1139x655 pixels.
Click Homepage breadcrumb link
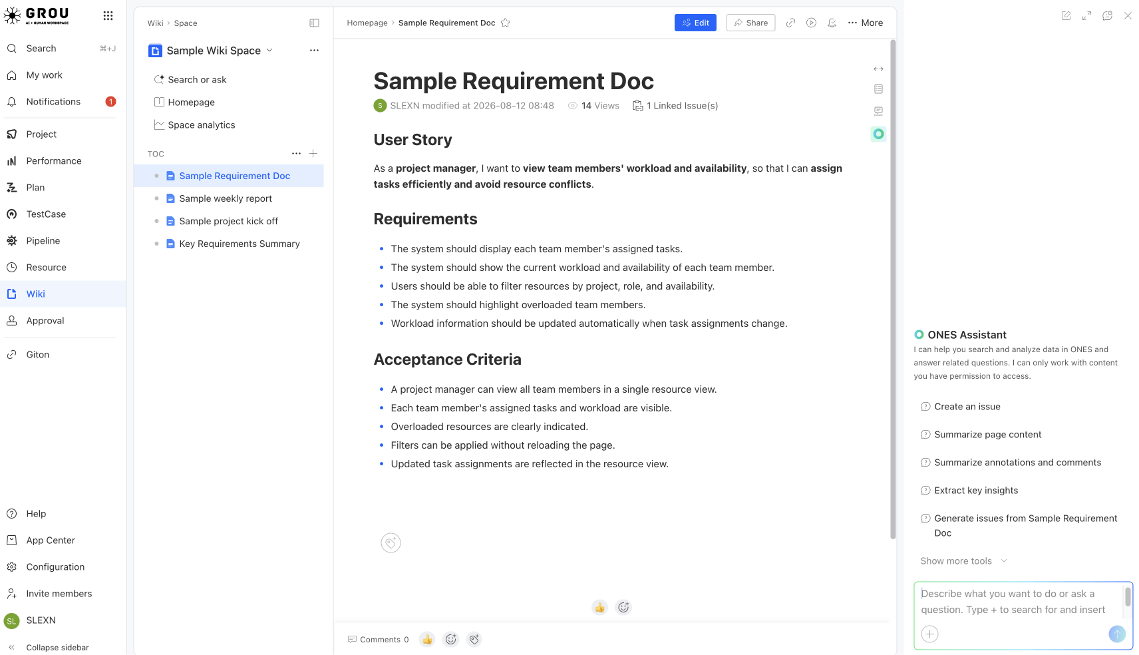pos(367,23)
